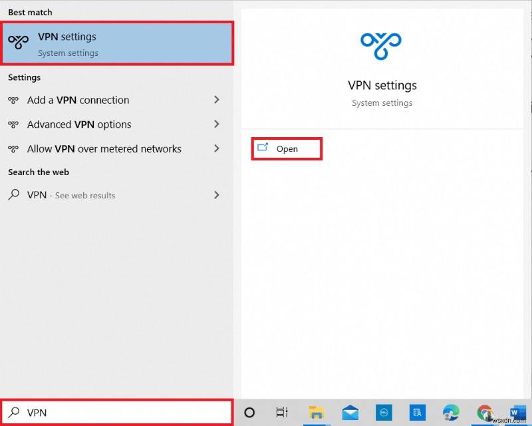This screenshot has height=426, width=532.
Task: Launch the Mail app from the taskbar
Action: [350, 413]
